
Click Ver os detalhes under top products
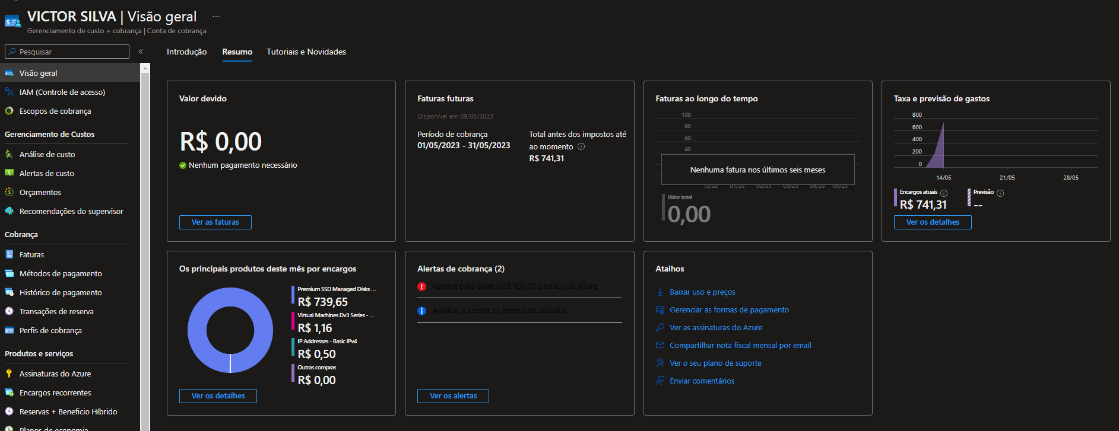pos(218,396)
